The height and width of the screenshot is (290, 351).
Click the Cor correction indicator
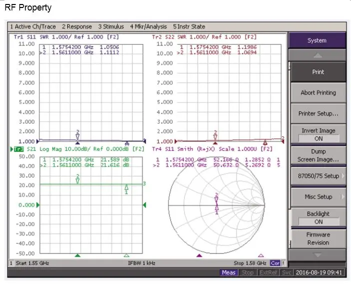pyautogui.click(x=275, y=263)
